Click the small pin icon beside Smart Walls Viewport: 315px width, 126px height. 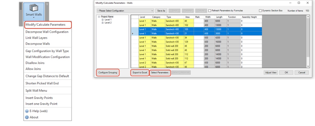tap(47, 4)
